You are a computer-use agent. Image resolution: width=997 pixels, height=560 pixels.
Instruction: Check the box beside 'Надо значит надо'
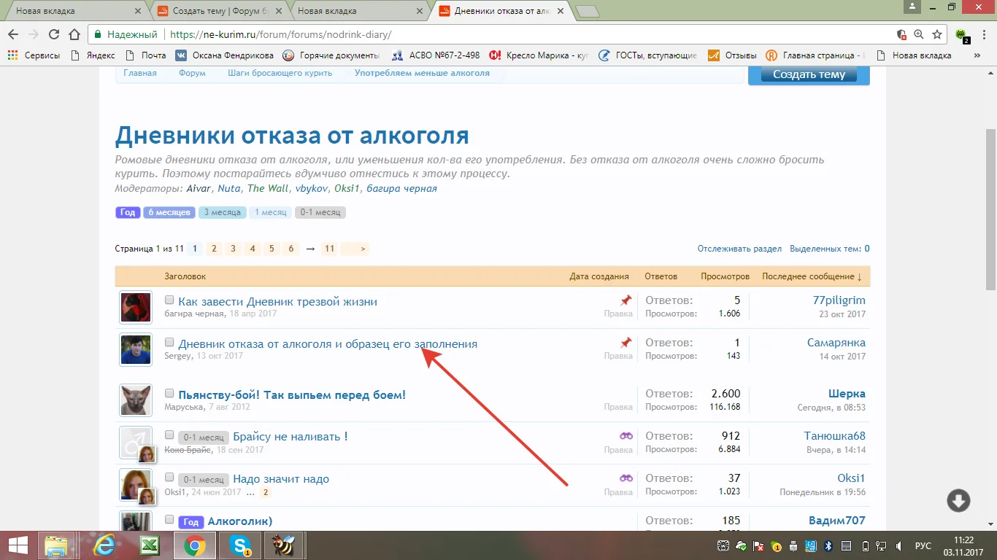pos(169,478)
